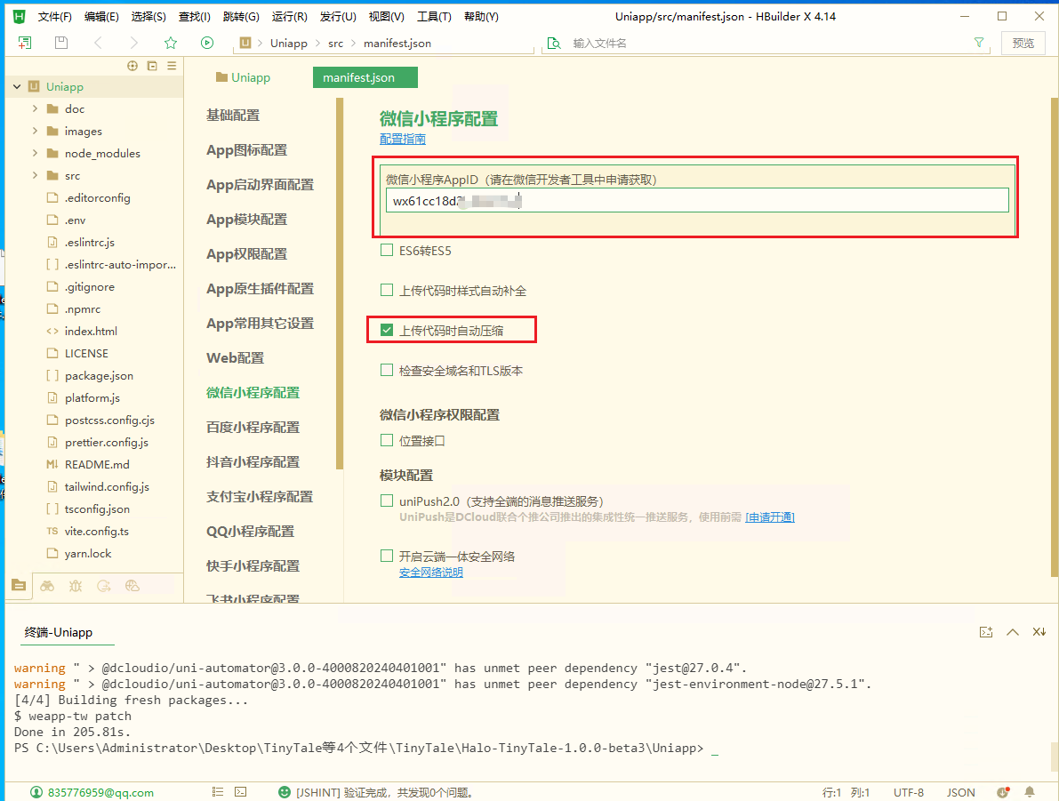Switch to the Uniapp editor tab
This screenshot has height=801, width=1059.
pyautogui.click(x=243, y=77)
